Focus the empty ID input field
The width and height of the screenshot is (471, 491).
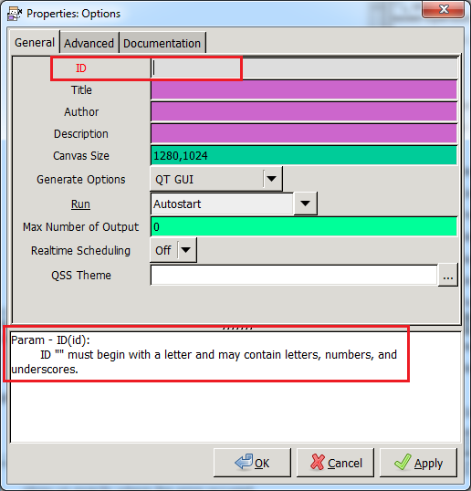pos(304,68)
